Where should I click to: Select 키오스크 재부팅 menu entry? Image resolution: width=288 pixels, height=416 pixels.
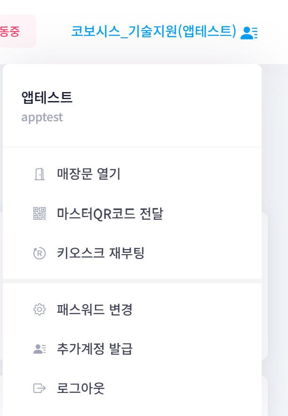tap(100, 253)
